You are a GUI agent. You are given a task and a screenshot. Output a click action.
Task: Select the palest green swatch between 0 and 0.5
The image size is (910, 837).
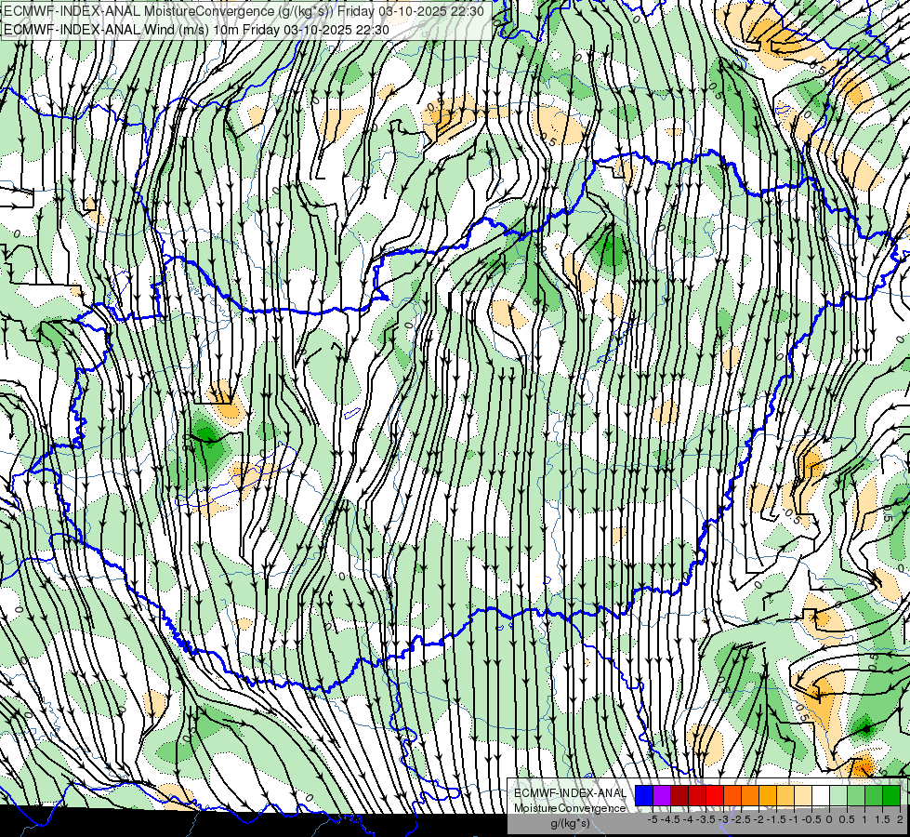tap(838, 796)
